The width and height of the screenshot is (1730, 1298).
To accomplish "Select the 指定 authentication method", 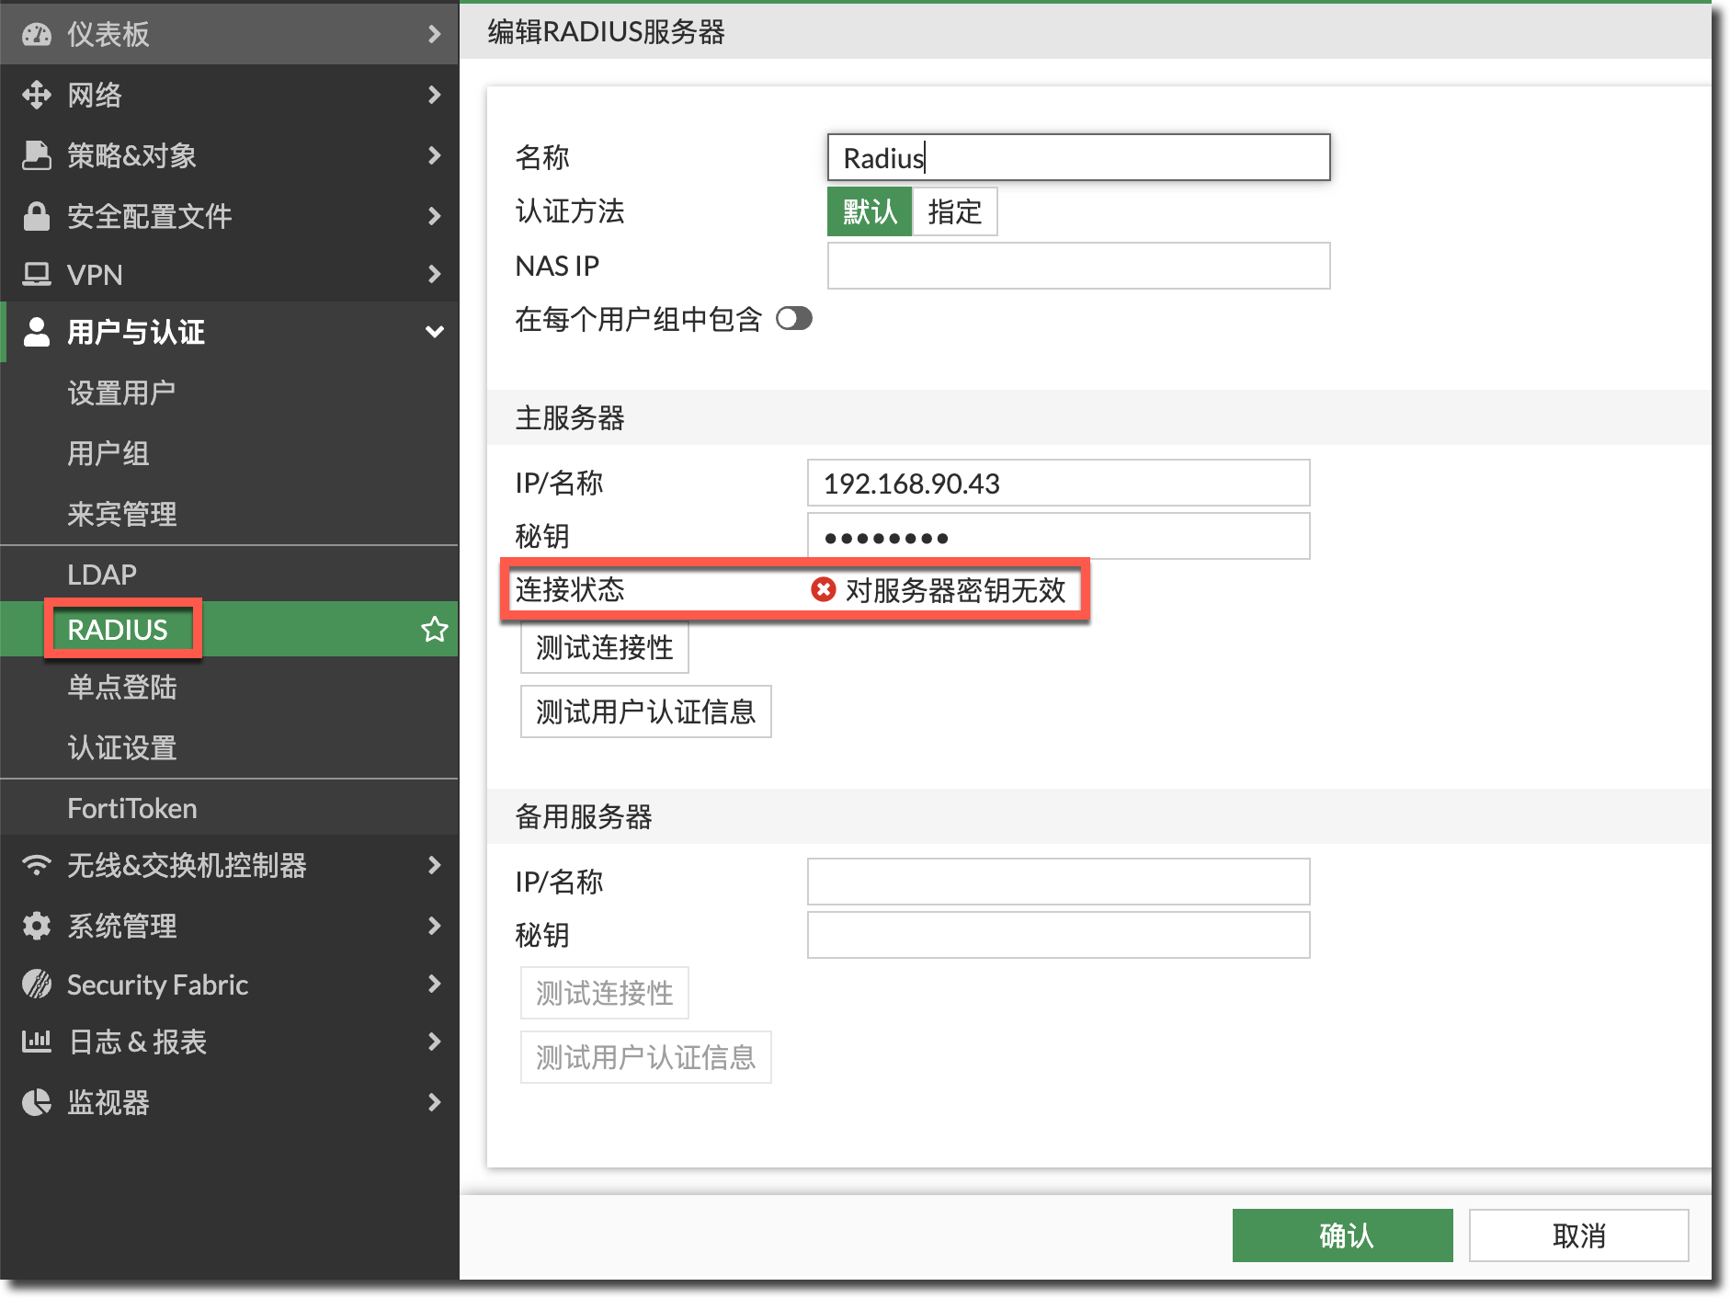I will point(954,211).
